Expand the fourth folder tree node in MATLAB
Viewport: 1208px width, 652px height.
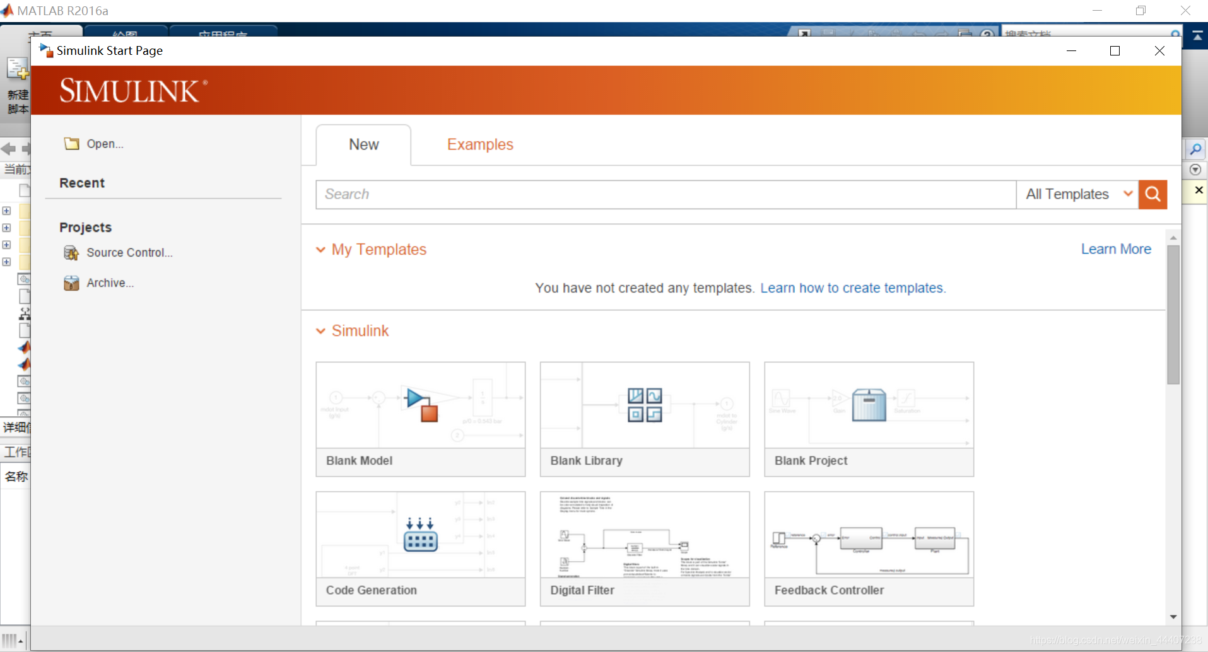pos(6,262)
